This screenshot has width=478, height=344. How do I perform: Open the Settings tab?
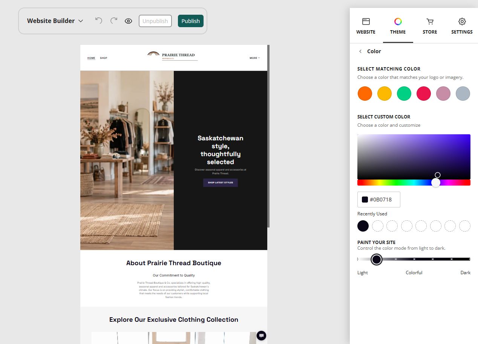tap(462, 26)
